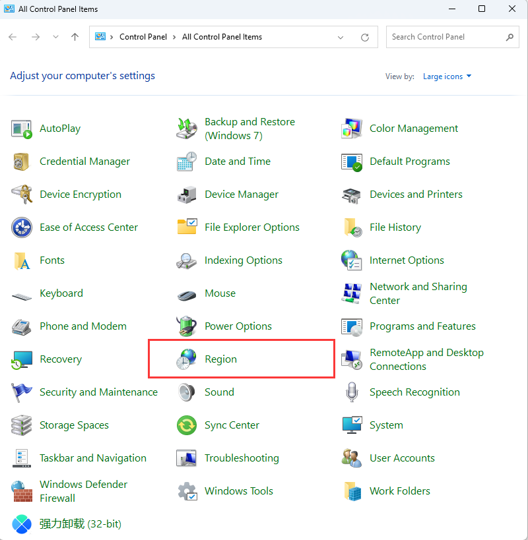The width and height of the screenshot is (528, 540).
Task: Click the address bar Control Panel icon
Action: [x=100, y=36]
